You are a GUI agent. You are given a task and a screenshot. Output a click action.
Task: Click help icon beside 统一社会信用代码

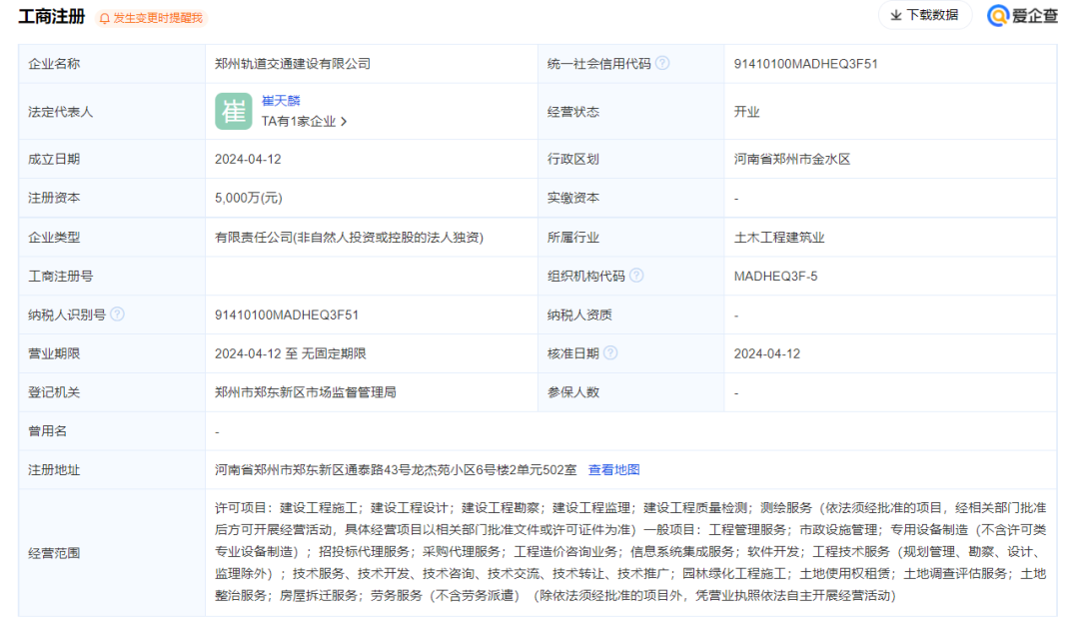pos(662,63)
